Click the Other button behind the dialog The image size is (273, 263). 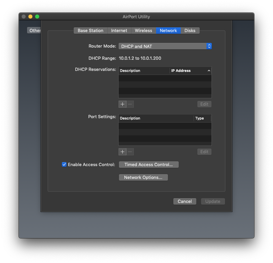pyautogui.click(x=34, y=30)
